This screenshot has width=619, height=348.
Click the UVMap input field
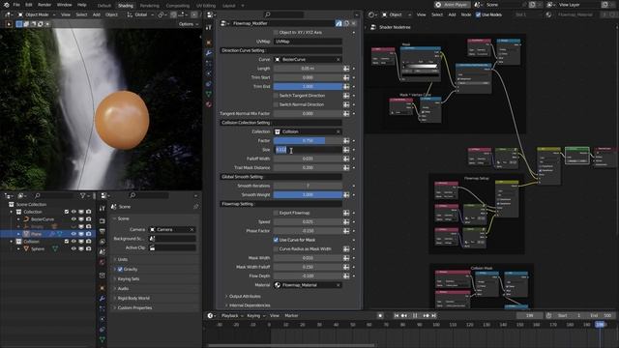[308, 42]
